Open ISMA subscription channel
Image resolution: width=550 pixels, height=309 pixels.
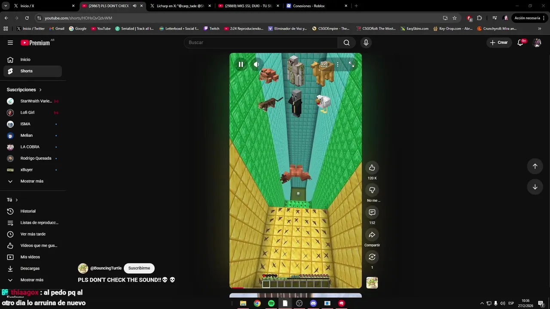click(33, 124)
